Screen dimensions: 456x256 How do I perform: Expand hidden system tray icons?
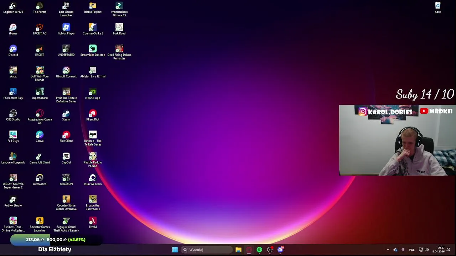tap(388, 250)
